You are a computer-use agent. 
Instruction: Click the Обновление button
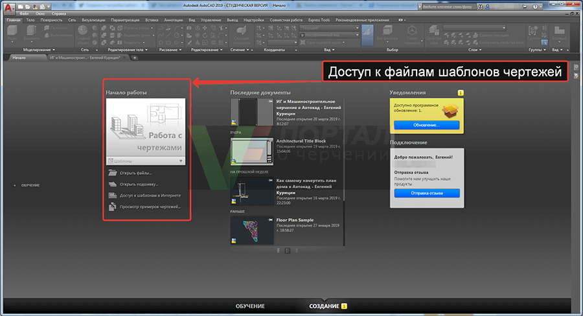pyautogui.click(x=427, y=124)
